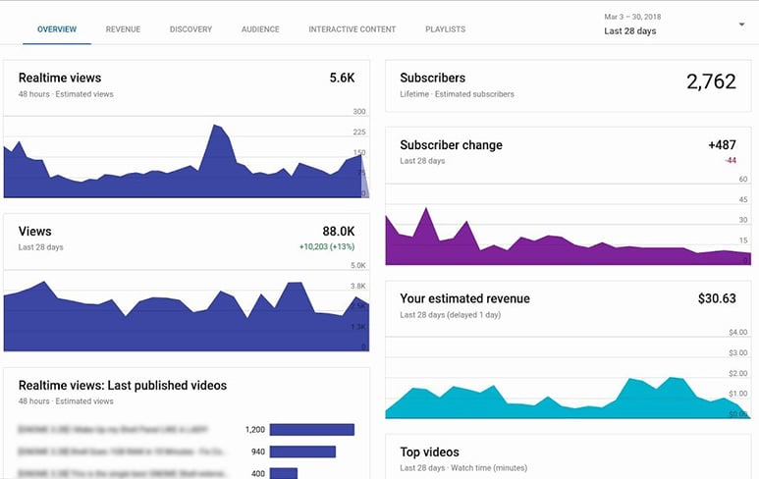This screenshot has width=759, height=479.
Task: Open the Revenue tab
Action: coord(123,29)
